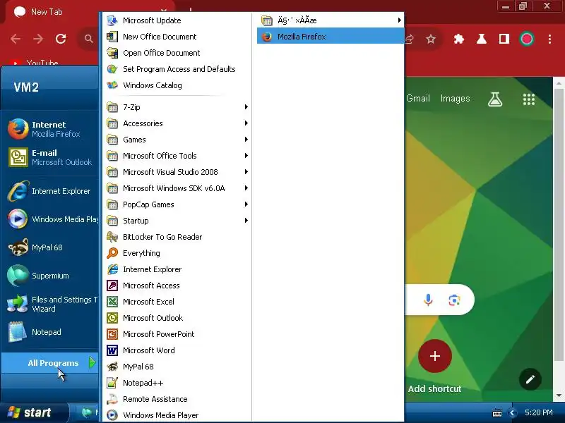Click the Everything search icon
This screenshot has height=423, width=565.
pos(112,253)
